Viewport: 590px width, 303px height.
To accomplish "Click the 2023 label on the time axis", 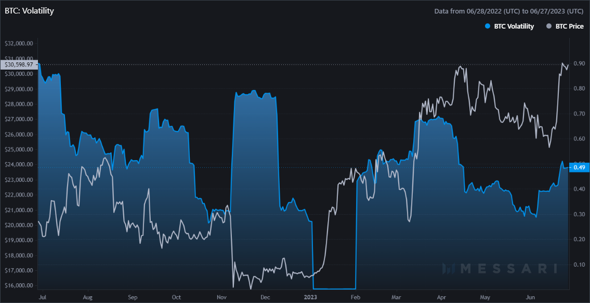I will click(310, 297).
